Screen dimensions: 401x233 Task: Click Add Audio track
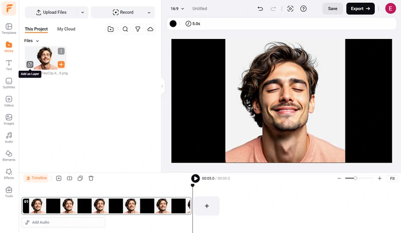pyautogui.click(x=63, y=222)
